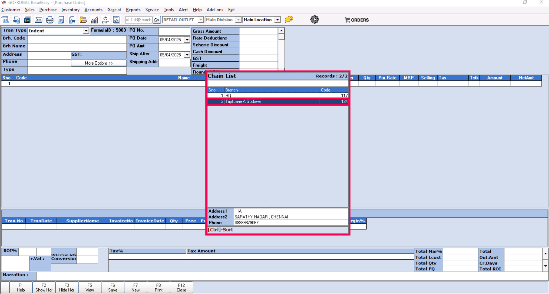This screenshot has width=549, height=294.
Task: Open the Service menu
Action: (152, 10)
